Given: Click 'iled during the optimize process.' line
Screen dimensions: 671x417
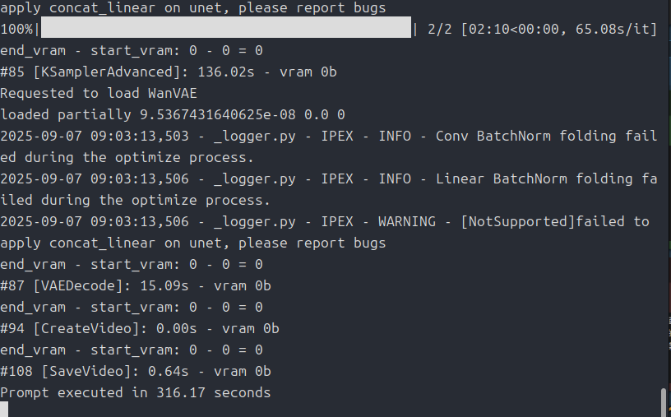Looking at the screenshot, I should click(x=135, y=200).
